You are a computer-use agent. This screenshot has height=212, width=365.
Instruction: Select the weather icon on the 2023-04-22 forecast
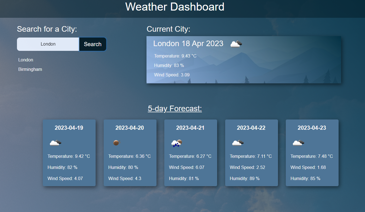coord(237,142)
